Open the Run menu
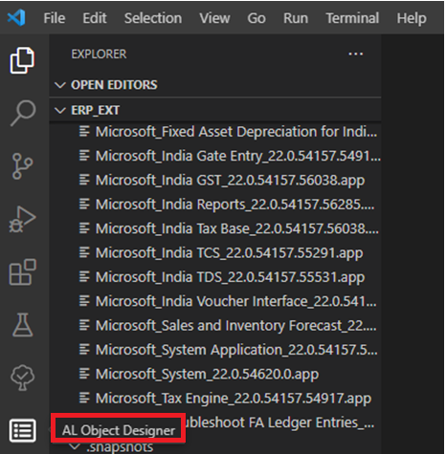 tap(296, 18)
